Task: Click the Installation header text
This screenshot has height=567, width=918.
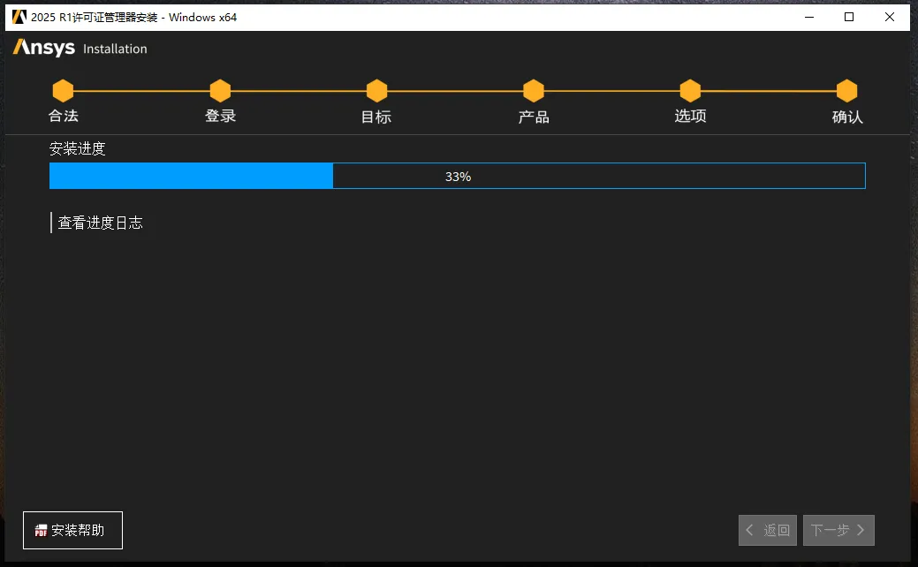Action: click(115, 49)
